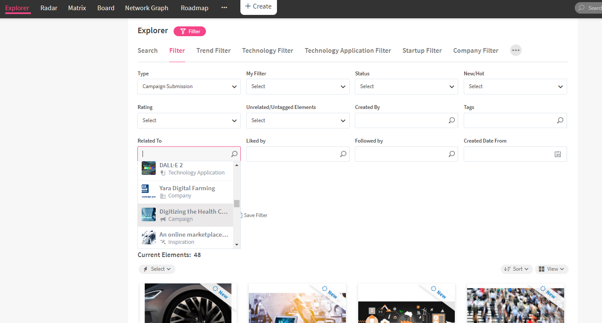Image resolution: width=602 pixels, height=323 pixels.
Task: Click the search icon in Related To field
Action: coord(234,154)
